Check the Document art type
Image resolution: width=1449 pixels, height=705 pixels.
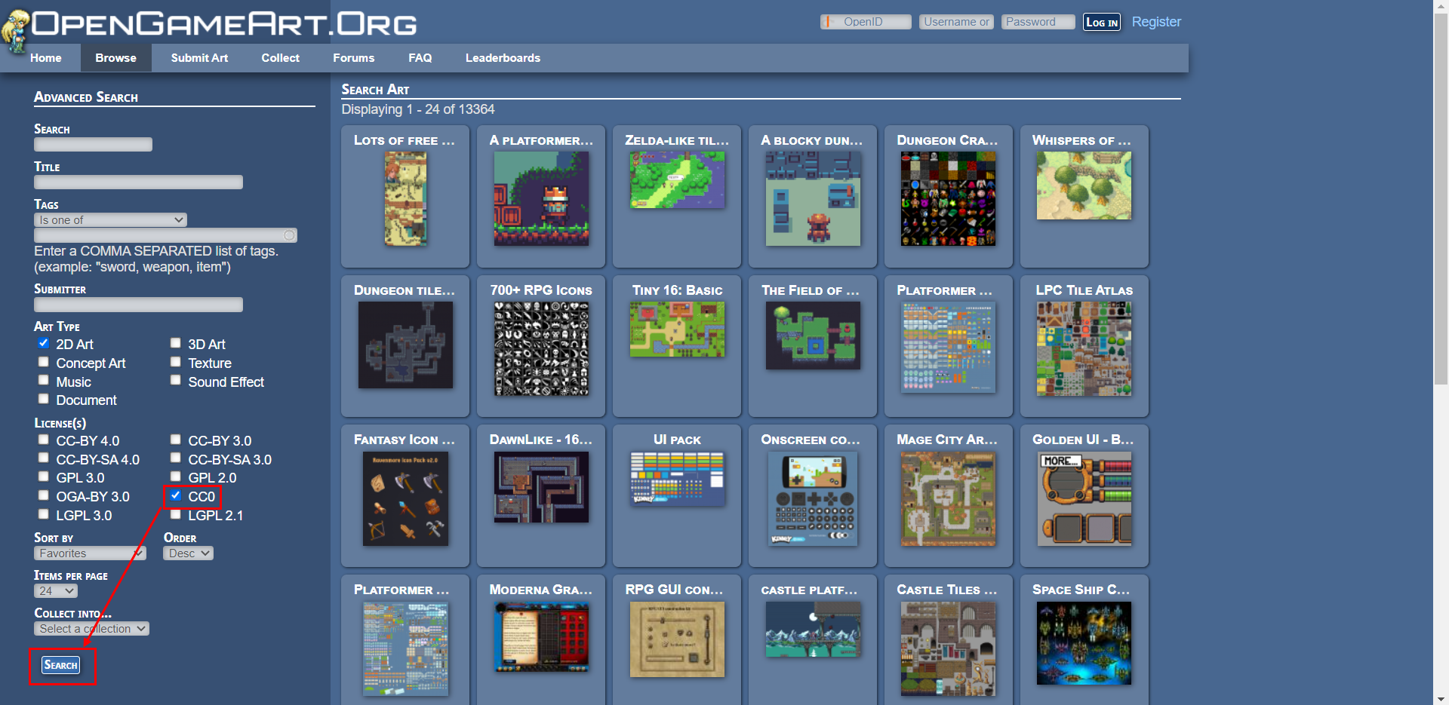(x=44, y=399)
